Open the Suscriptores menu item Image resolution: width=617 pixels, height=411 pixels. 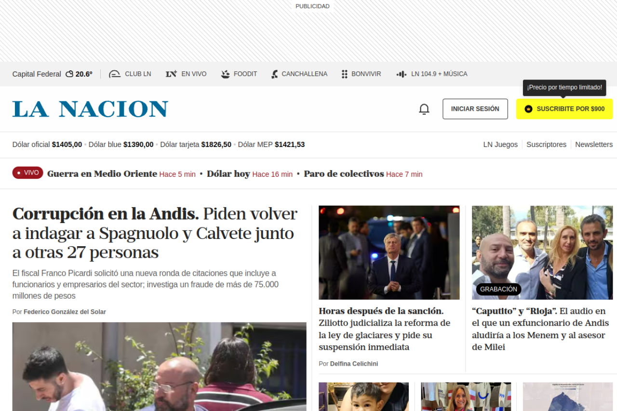pos(546,145)
